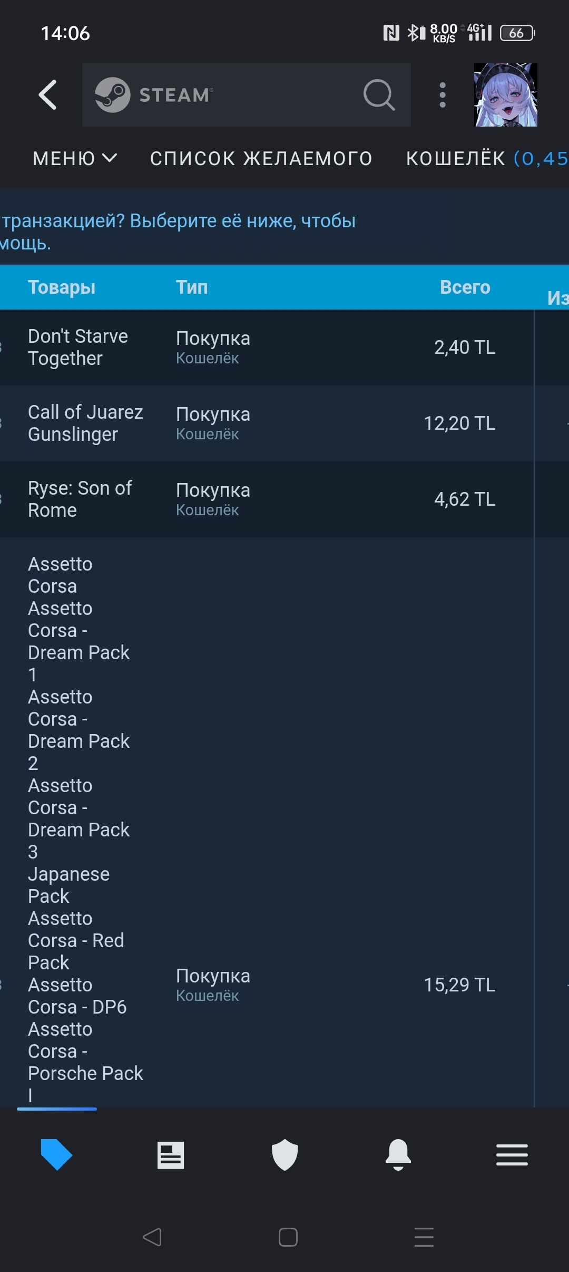Tap the back arrow icon

point(48,95)
